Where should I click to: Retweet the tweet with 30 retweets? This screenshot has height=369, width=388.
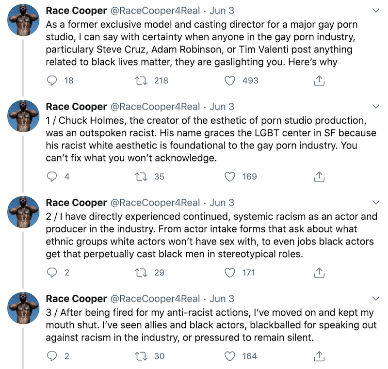[x=144, y=356]
